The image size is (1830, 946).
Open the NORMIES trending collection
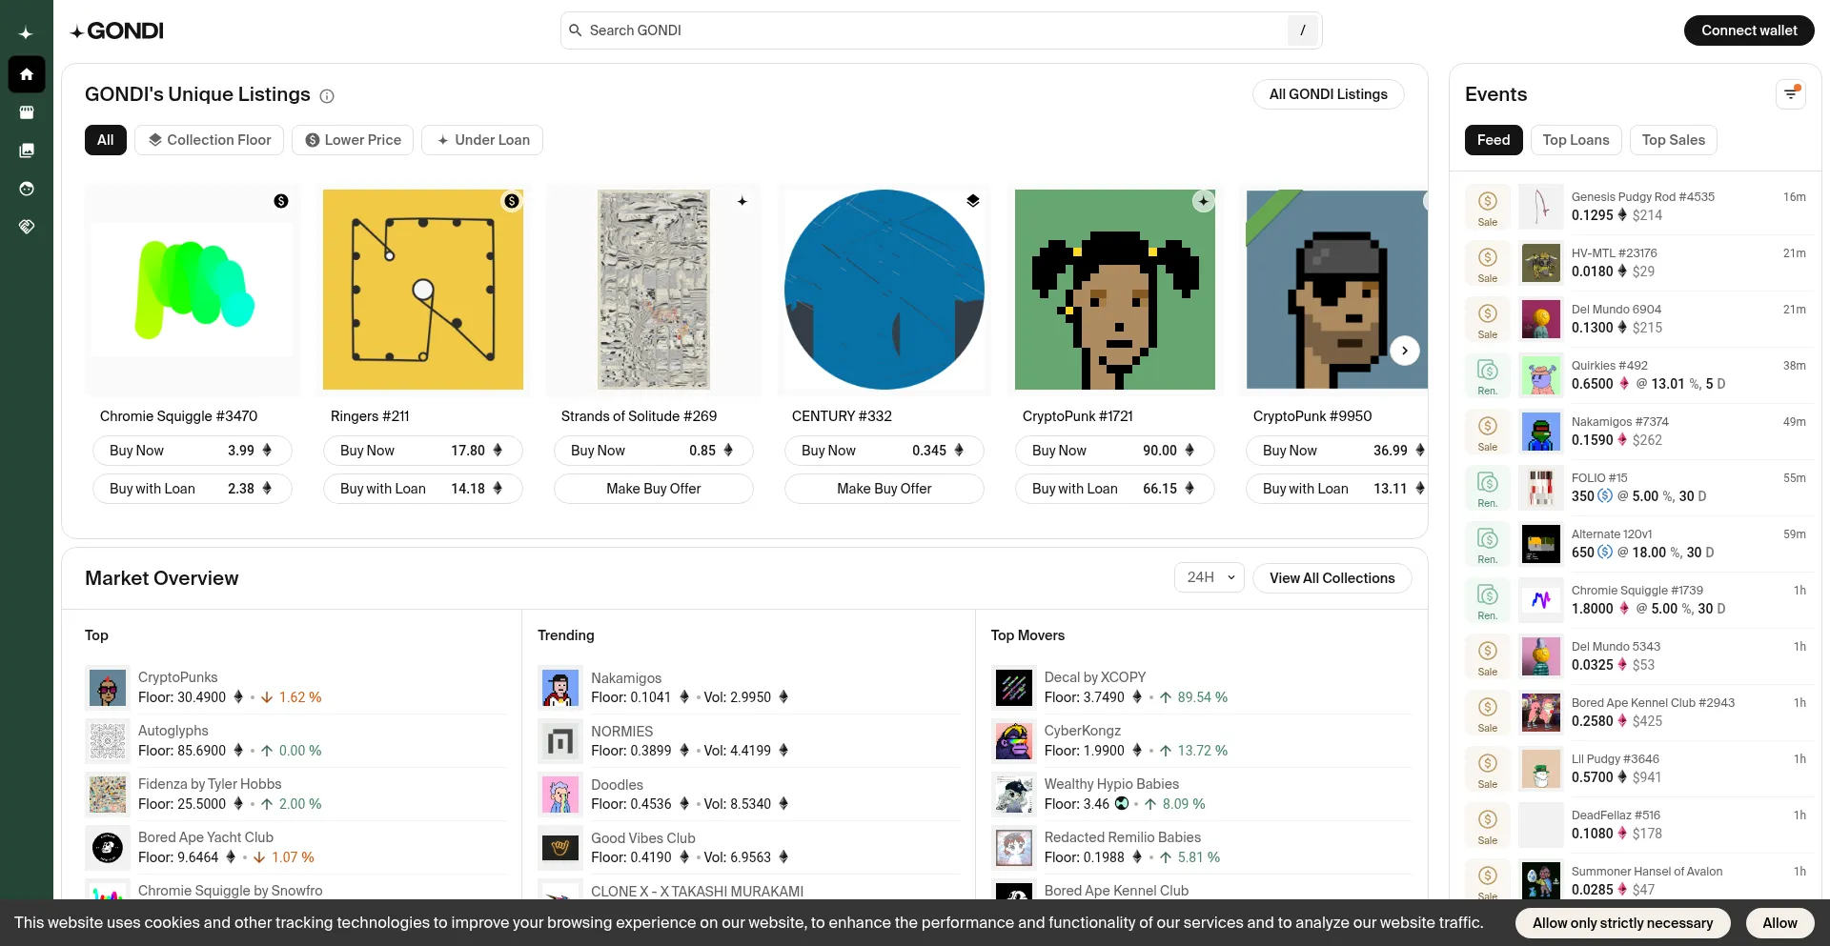coord(748,741)
